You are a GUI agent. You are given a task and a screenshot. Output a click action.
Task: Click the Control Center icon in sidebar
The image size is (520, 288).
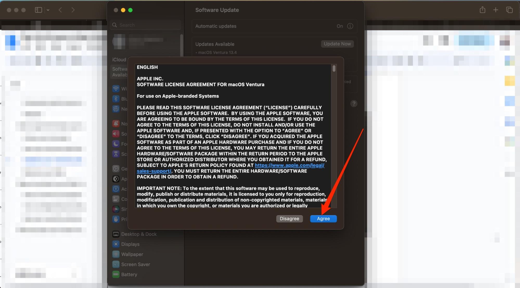click(116, 199)
